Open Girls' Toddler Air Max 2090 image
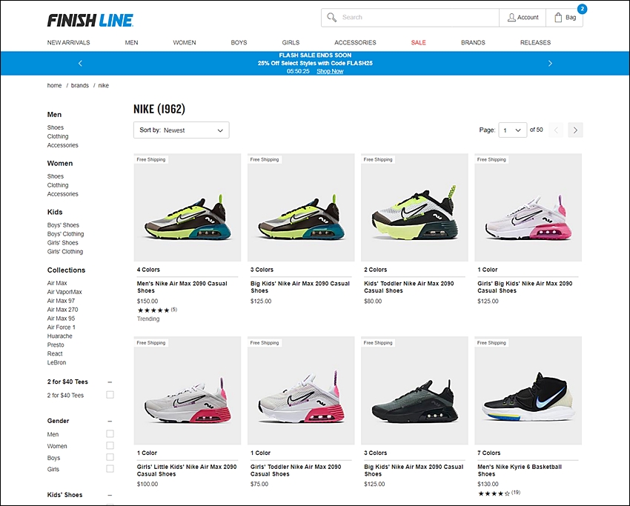Image resolution: width=630 pixels, height=506 pixels. tap(301, 390)
